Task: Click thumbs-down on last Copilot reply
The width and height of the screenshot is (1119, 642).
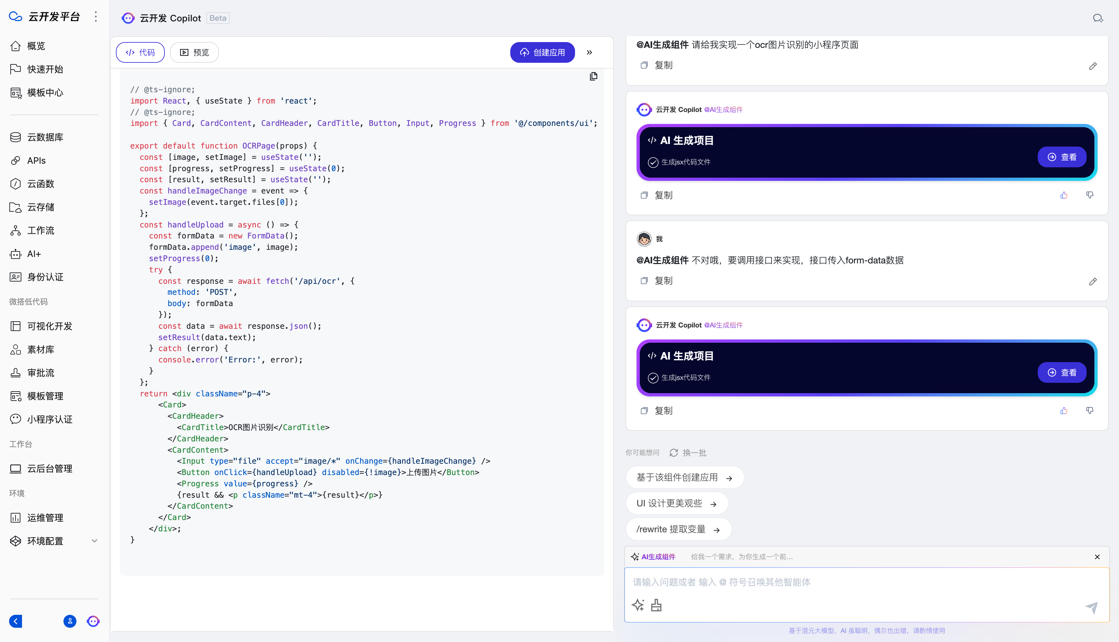Action: click(x=1090, y=411)
